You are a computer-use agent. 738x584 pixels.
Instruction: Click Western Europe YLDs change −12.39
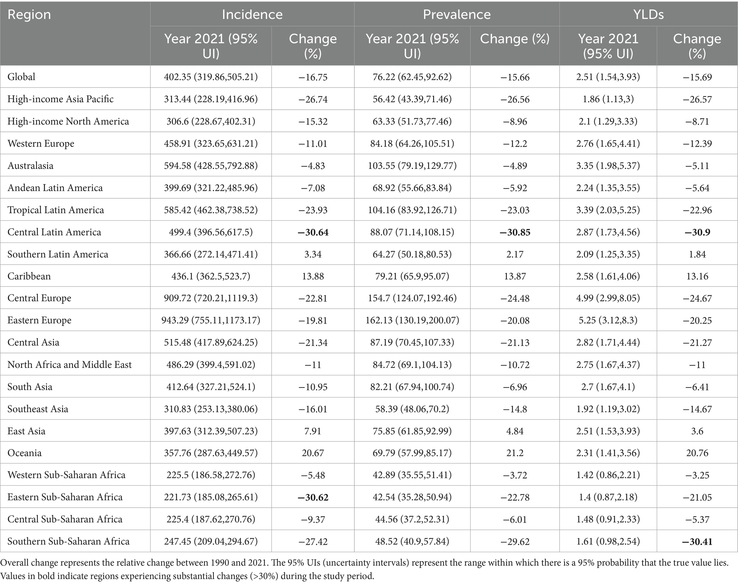point(697,144)
